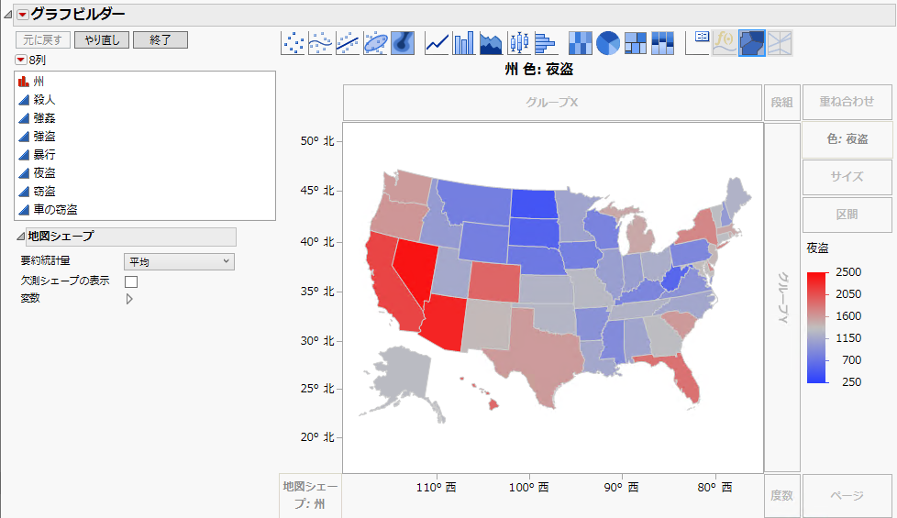Open Graph Builder red triangle menu
This screenshot has height=518, width=897.
(x=22, y=15)
